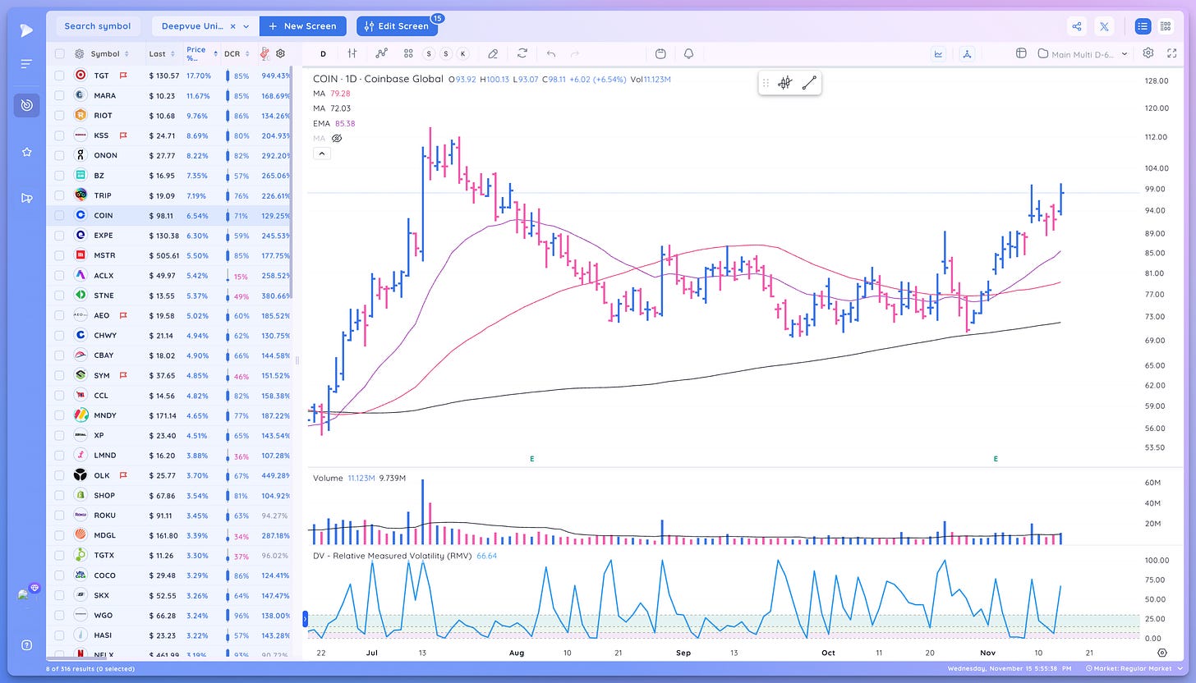
Task: Sort by the Symbol column
Action: click(110, 53)
